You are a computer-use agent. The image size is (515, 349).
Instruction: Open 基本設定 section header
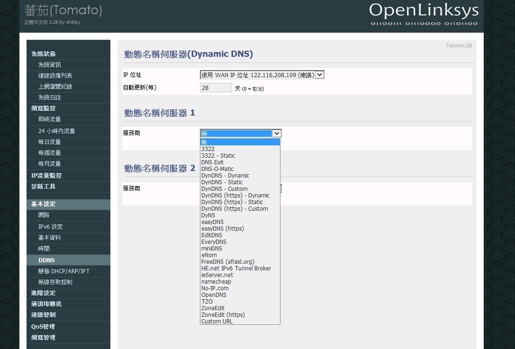68,204
